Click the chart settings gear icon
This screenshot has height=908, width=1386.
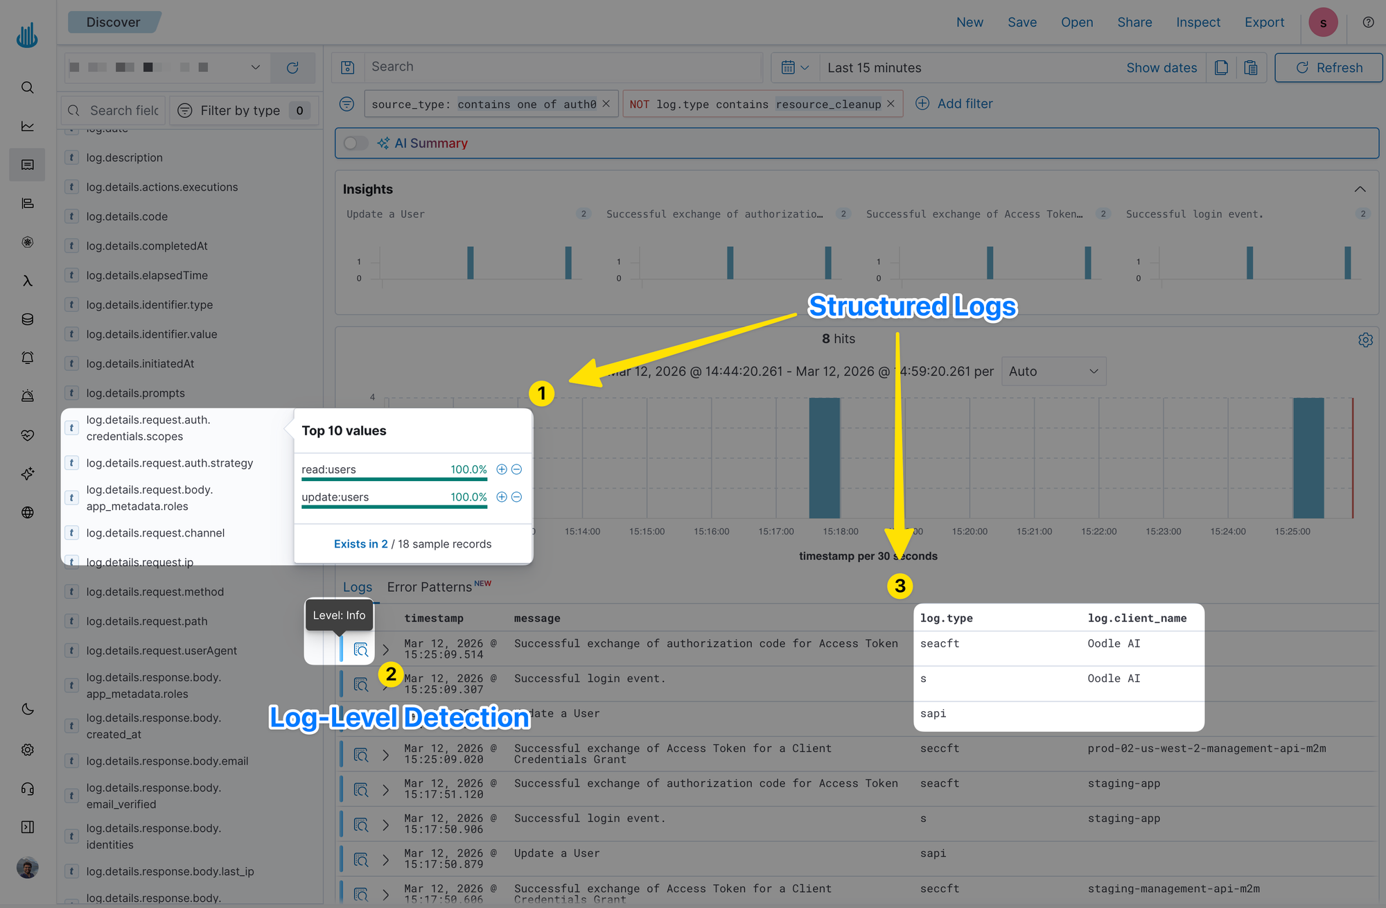[x=1365, y=340]
